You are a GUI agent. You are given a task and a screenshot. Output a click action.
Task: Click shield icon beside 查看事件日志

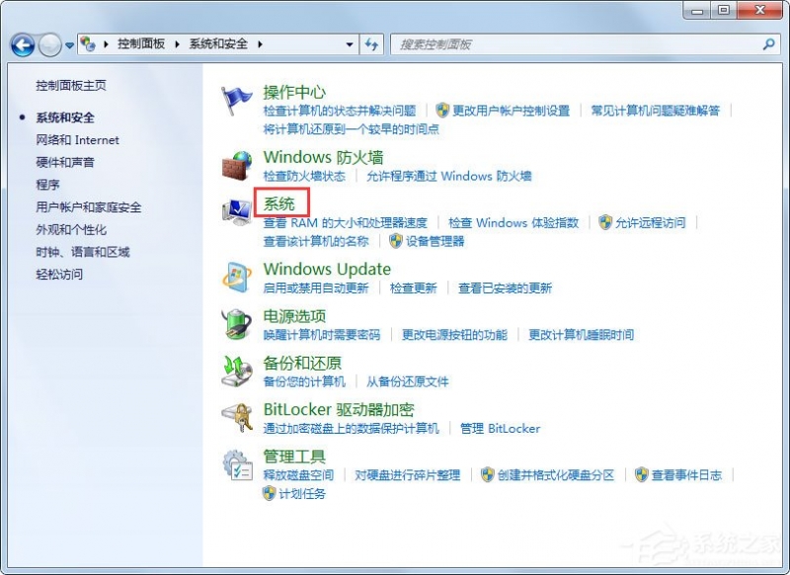pos(641,474)
